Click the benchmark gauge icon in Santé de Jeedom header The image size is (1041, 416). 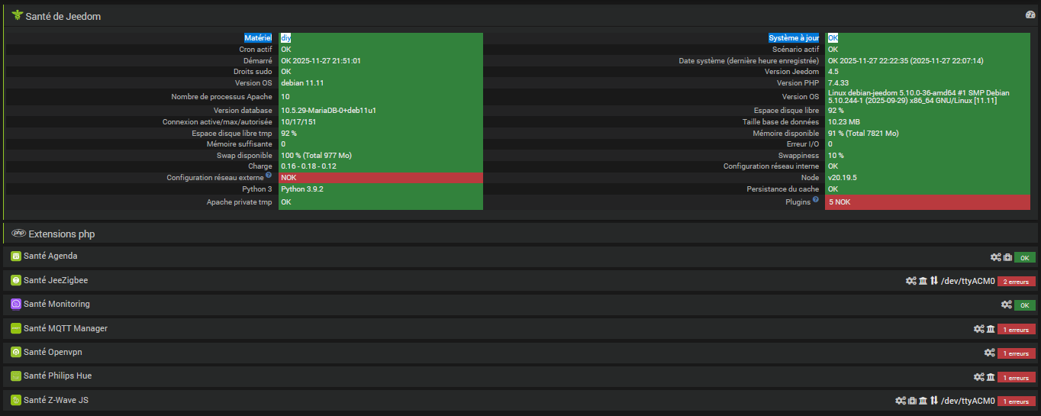(x=1030, y=15)
